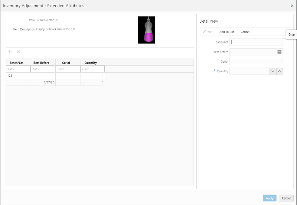Click quantity 1 in batch 123 row
This screenshot has width=297, height=205.
pos(103,76)
